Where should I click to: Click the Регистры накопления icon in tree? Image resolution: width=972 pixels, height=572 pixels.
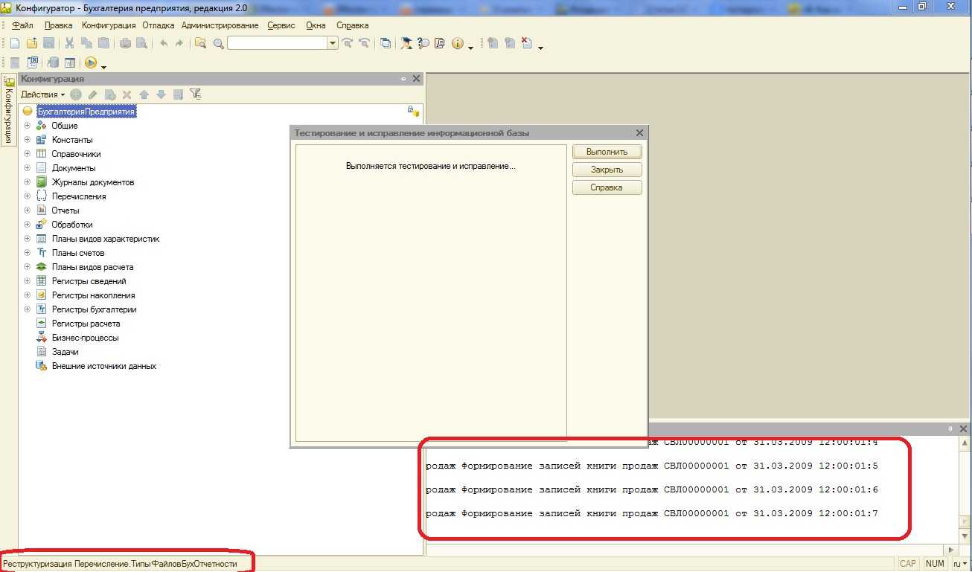[x=42, y=295]
